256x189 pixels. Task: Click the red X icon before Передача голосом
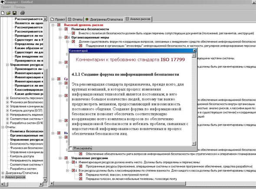(81, 179)
